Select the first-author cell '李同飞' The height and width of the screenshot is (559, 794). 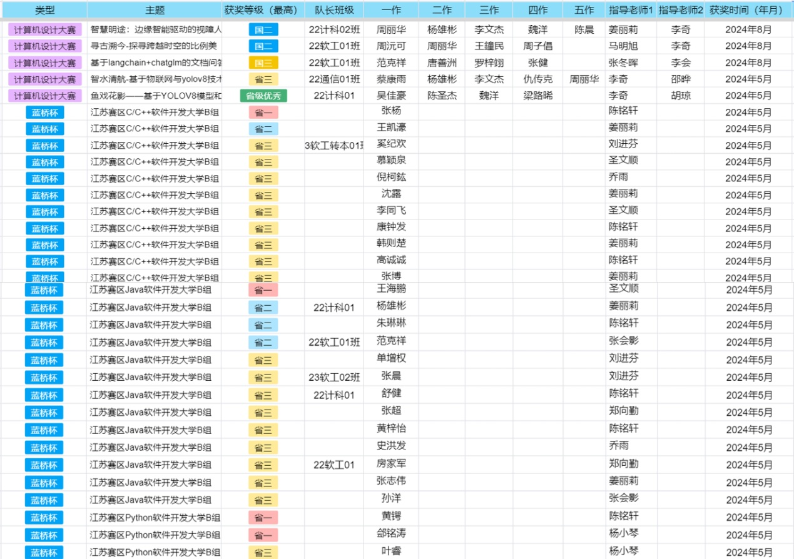pos(391,210)
